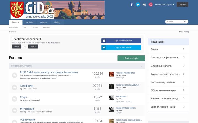198x123 pixels.
Task: Open topic Honda VTX1800 custom
Action: (x=126, y=108)
